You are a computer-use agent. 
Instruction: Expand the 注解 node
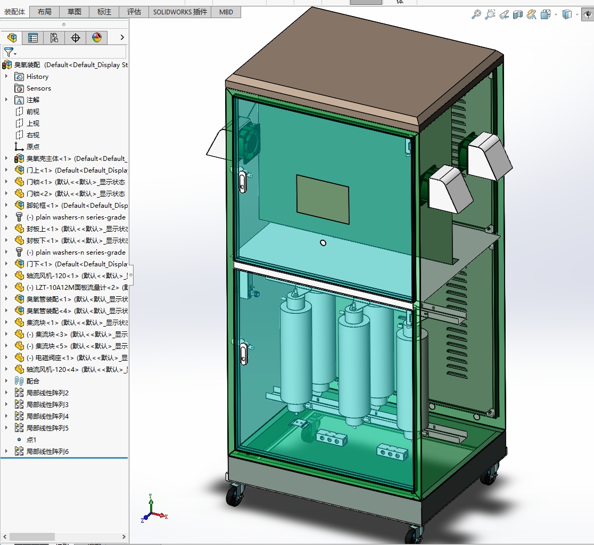[x=6, y=100]
